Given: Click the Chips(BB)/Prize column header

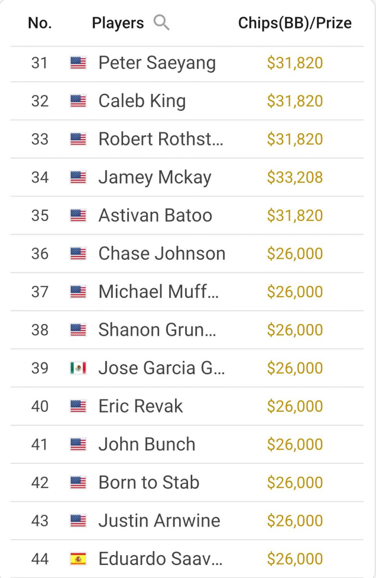Looking at the screenshot, I should 295,23.
